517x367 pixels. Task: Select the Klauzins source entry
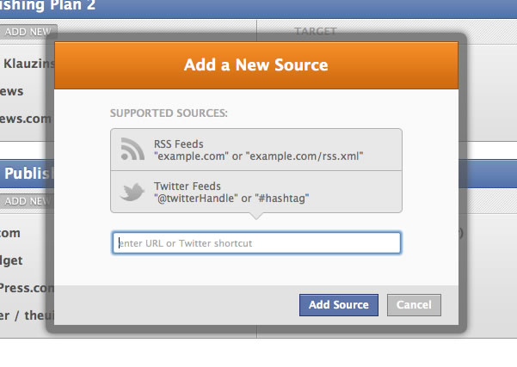point(29,64)
